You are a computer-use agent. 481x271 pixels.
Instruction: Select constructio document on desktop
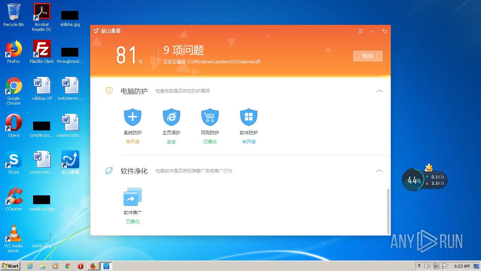[42, 163]
